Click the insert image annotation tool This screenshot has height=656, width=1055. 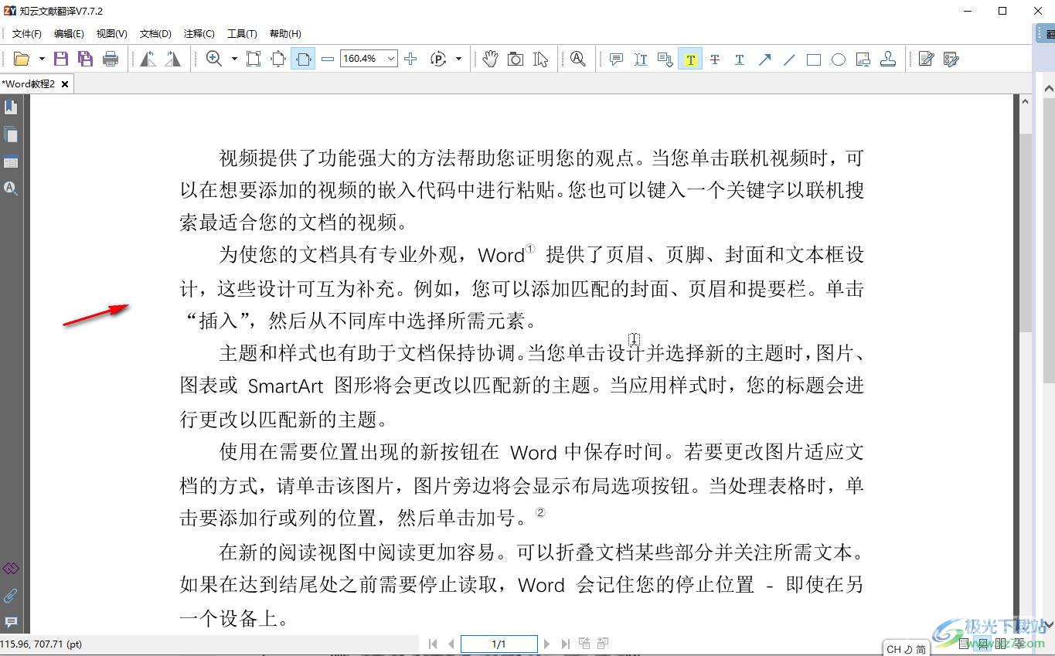(x=863, y=59)
